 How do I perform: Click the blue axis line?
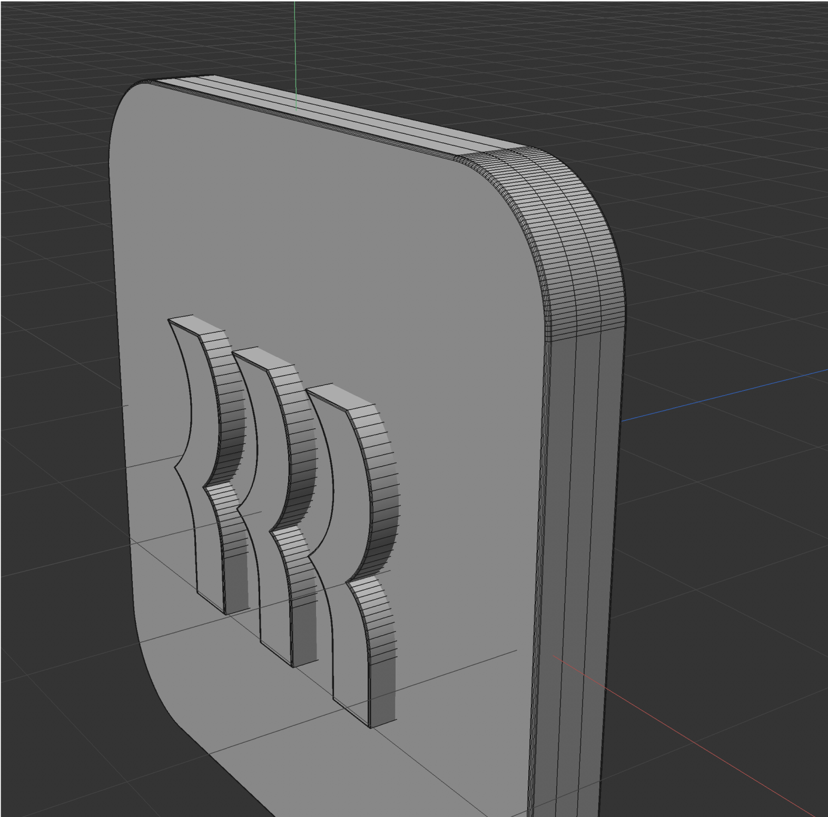[725, 396]
